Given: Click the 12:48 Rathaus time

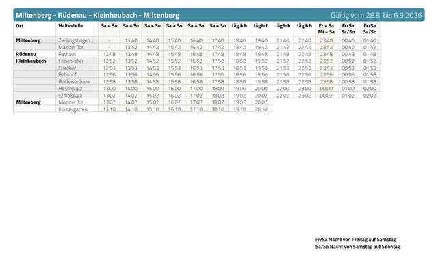Looking at the screenshot, I should (x=109, y=54).
